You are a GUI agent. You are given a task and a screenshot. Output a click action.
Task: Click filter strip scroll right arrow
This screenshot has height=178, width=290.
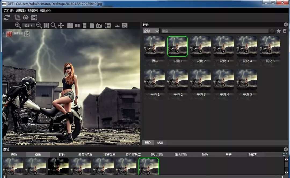click(282, 176)
